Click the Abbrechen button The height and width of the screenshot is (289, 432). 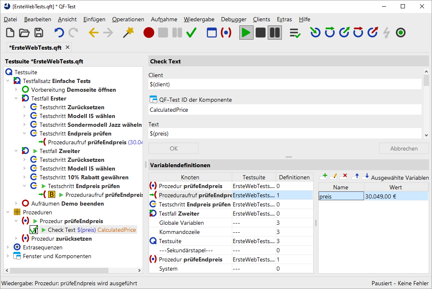click(404, 148)
